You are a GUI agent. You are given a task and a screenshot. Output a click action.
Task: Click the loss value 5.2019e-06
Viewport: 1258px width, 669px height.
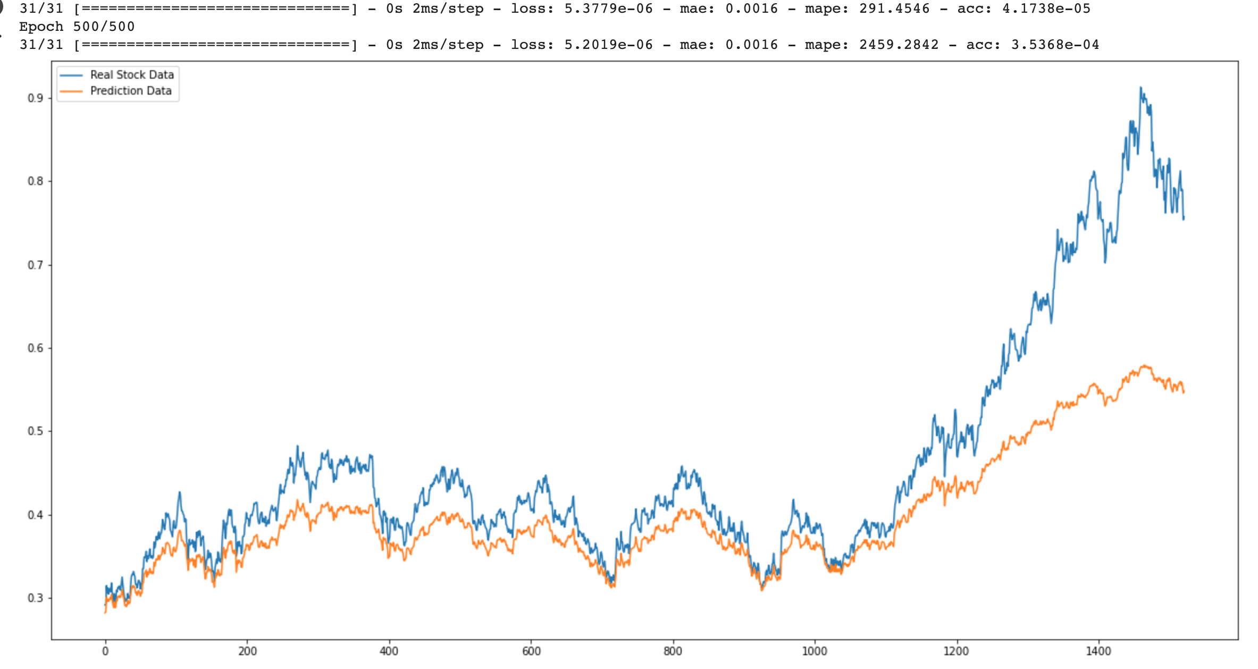pyautogui.click(x=608, y=45)
